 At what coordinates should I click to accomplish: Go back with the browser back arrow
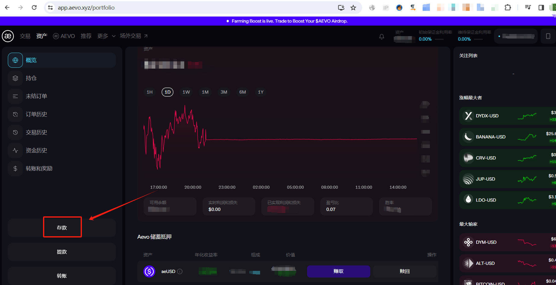point(7,8)
